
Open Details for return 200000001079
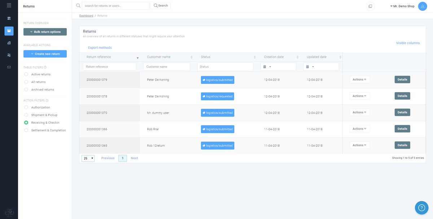click(x=402, y=79)
